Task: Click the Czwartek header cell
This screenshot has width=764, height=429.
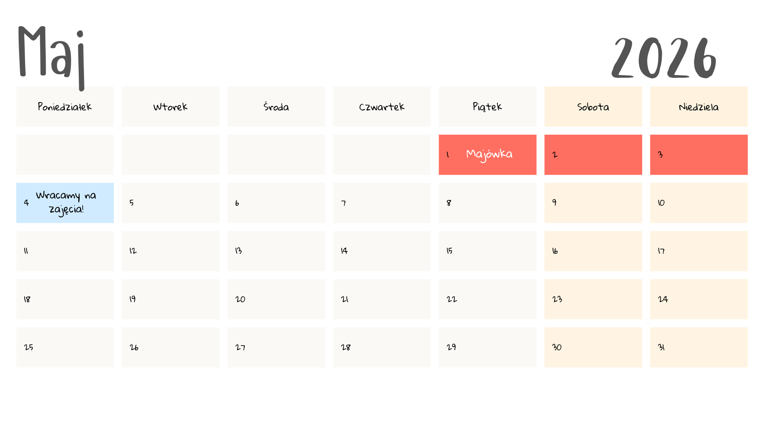Action: (x=382, y=106)
